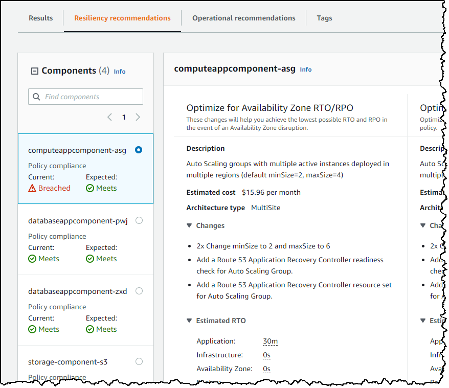The width and height of the screenshot is (449, 388).
Task: Go to next components page arrow
Action: coord(138,117)
